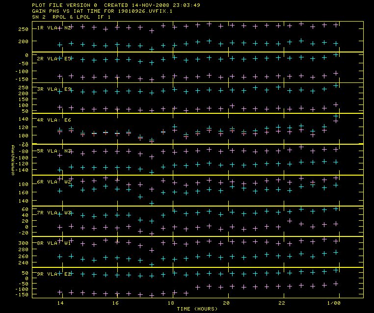Image resolution: width=374 pixels, height=313 pixels.
Task: Click the "SN 2 RPOL & LPOL IF 1" line
Action: 72,17
